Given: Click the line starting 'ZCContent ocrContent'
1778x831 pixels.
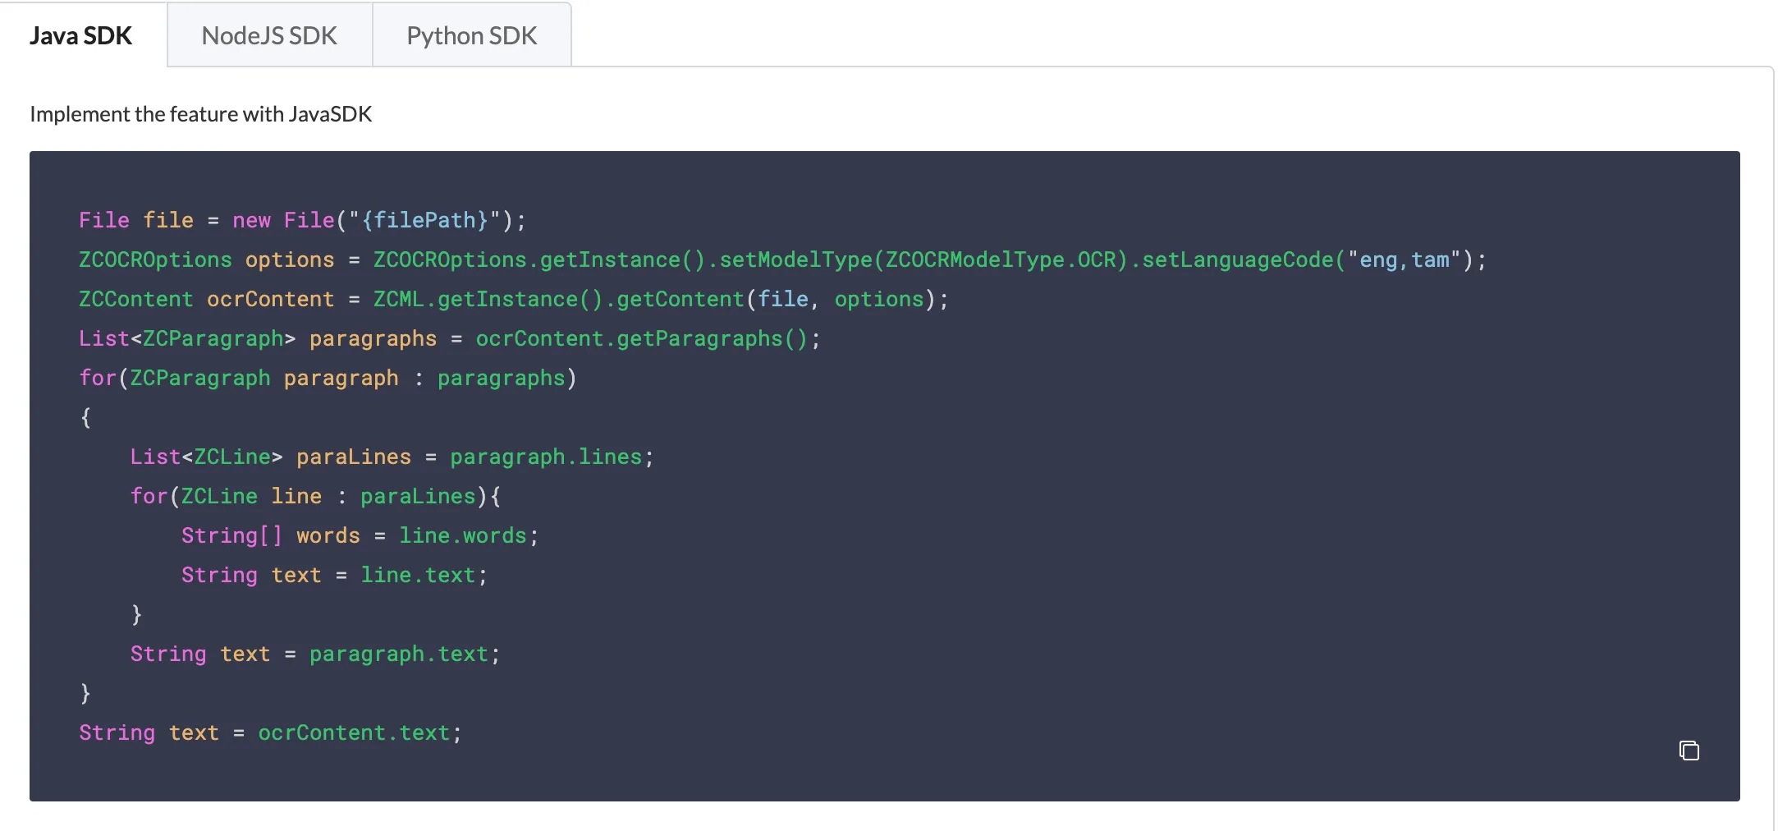Looking at the screenshot, I should click(514, 299).
